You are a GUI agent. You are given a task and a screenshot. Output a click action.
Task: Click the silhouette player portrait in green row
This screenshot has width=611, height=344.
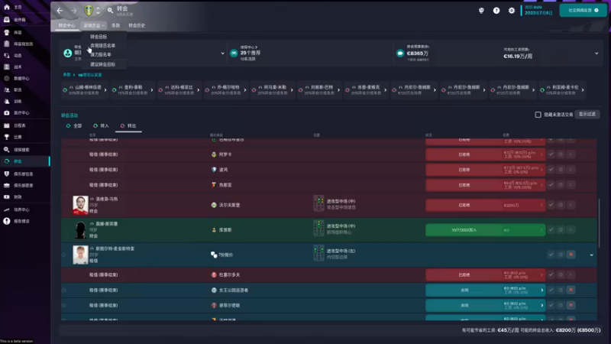[x=80, y=230]
